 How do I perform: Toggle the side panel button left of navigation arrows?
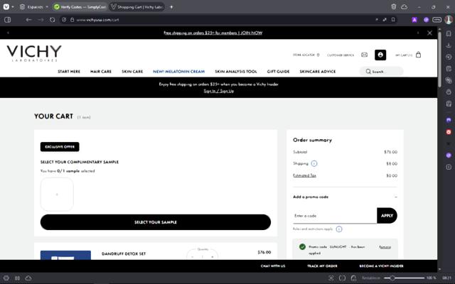point(8,20)
